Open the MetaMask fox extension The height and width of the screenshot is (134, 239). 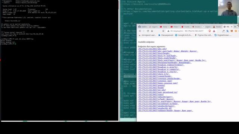click(x=232, y=31)
